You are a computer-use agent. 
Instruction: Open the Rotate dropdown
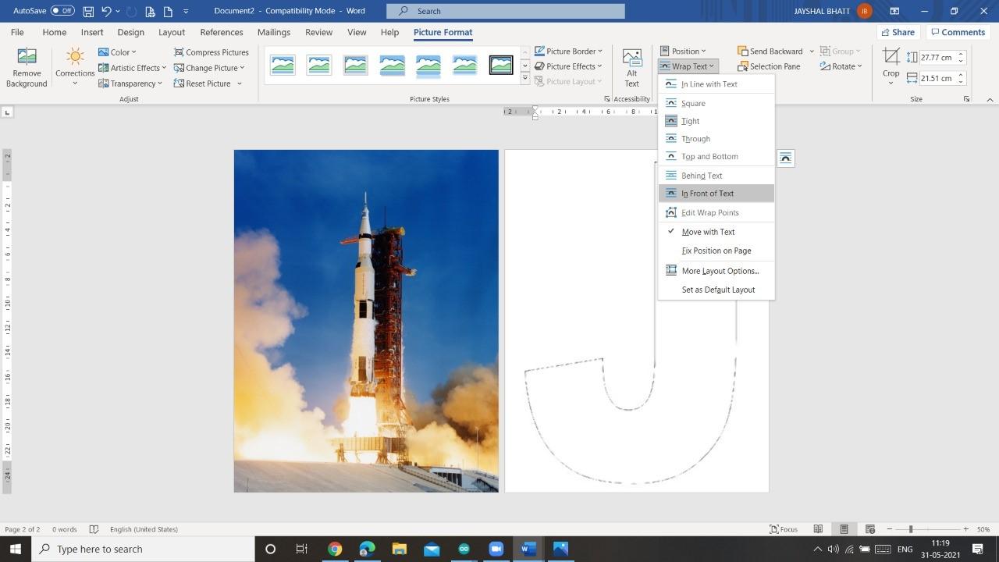841,66
